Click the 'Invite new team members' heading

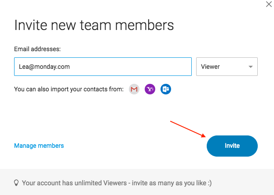94,25
